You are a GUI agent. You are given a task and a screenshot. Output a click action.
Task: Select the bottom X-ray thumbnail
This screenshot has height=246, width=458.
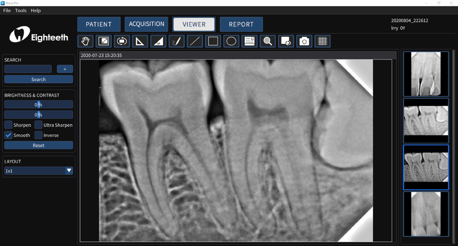click(425, 214)
